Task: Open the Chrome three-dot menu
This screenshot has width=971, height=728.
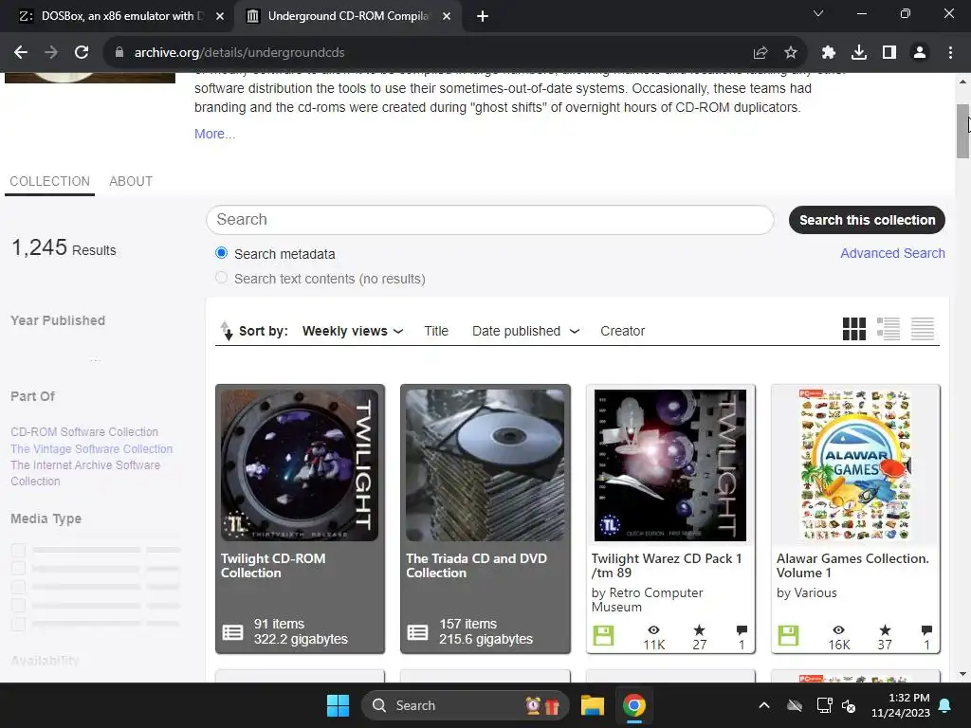Action: (950, 53)
